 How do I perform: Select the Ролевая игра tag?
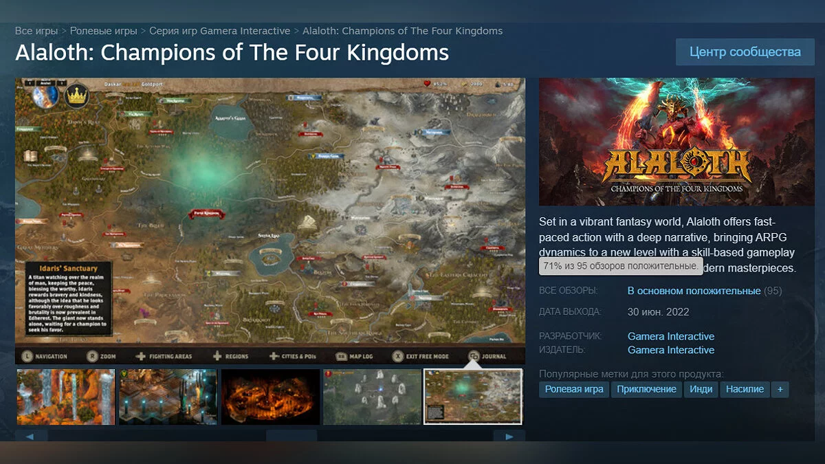[x=574, y=389]
